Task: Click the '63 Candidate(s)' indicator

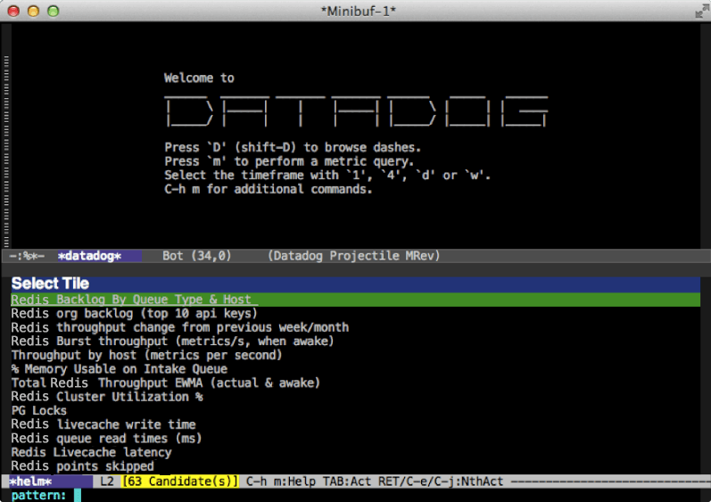Action: tap(179, 481)
